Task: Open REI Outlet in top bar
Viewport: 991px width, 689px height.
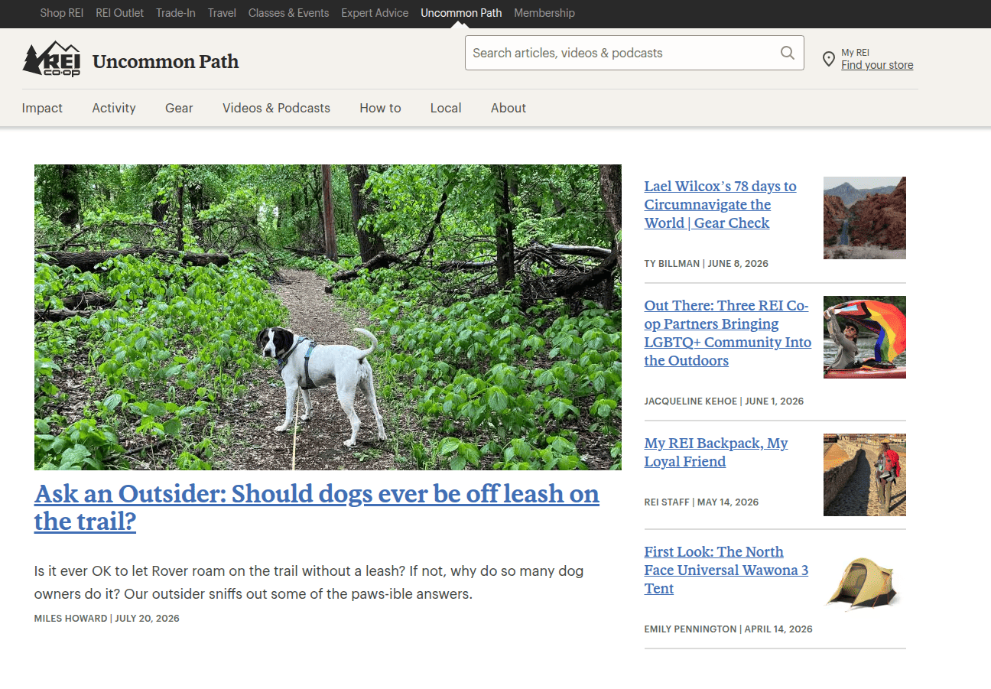Action: (120, 13)
